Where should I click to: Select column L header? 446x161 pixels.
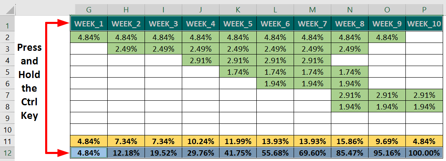(275, 9)
